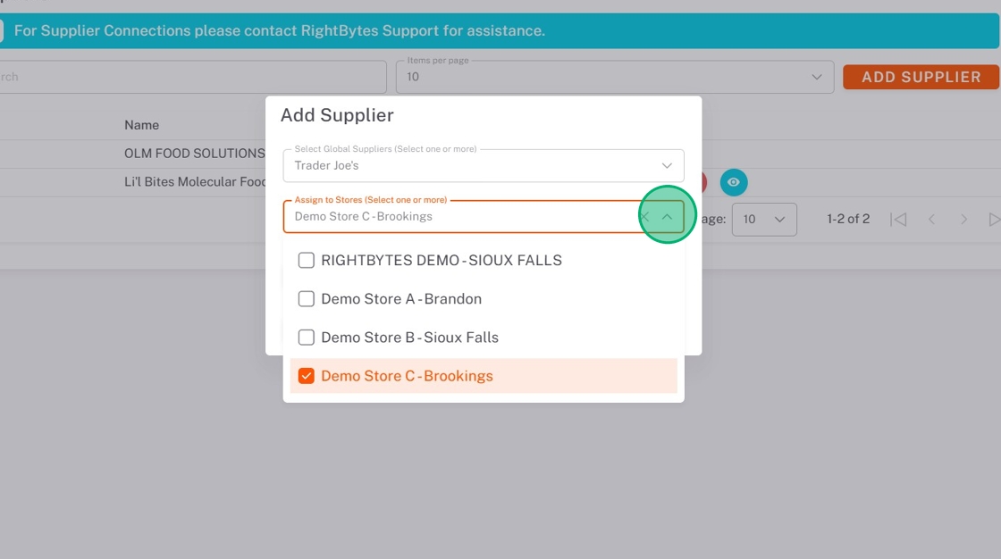The height and width of the screenshot is (559, 1001).
Task: Tick Demo Store B - Sioux Falls
Action: (x=307, y=338)
